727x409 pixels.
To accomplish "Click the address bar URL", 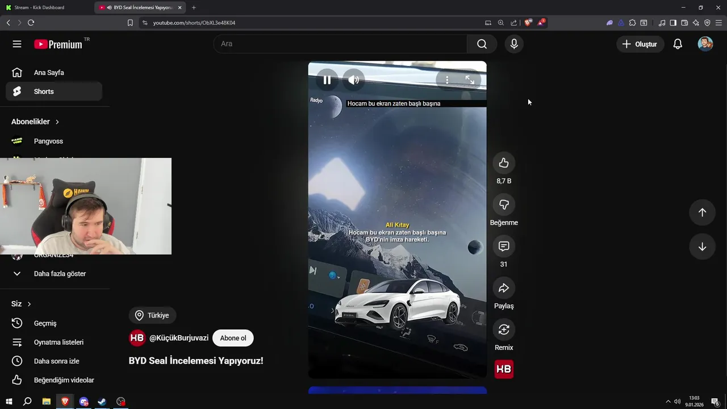I will coord(194,23).
